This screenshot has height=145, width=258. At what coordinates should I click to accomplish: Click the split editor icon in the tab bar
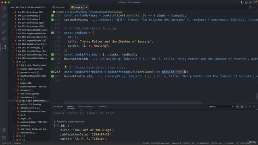(x=250, y=7)
